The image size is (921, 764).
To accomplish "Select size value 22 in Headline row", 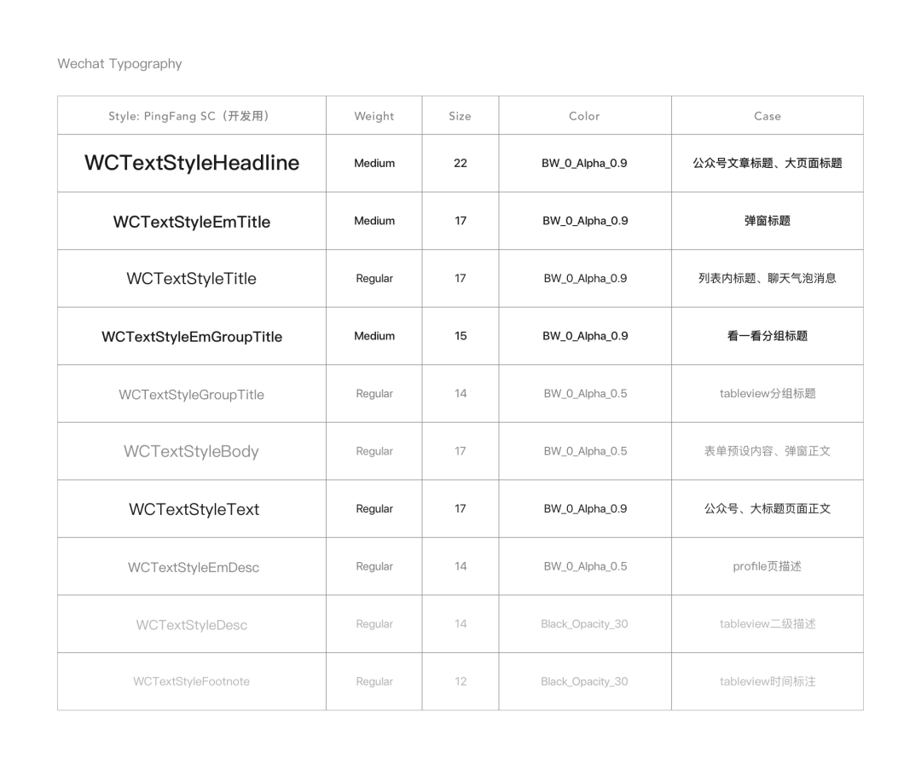I will point(460,163).
